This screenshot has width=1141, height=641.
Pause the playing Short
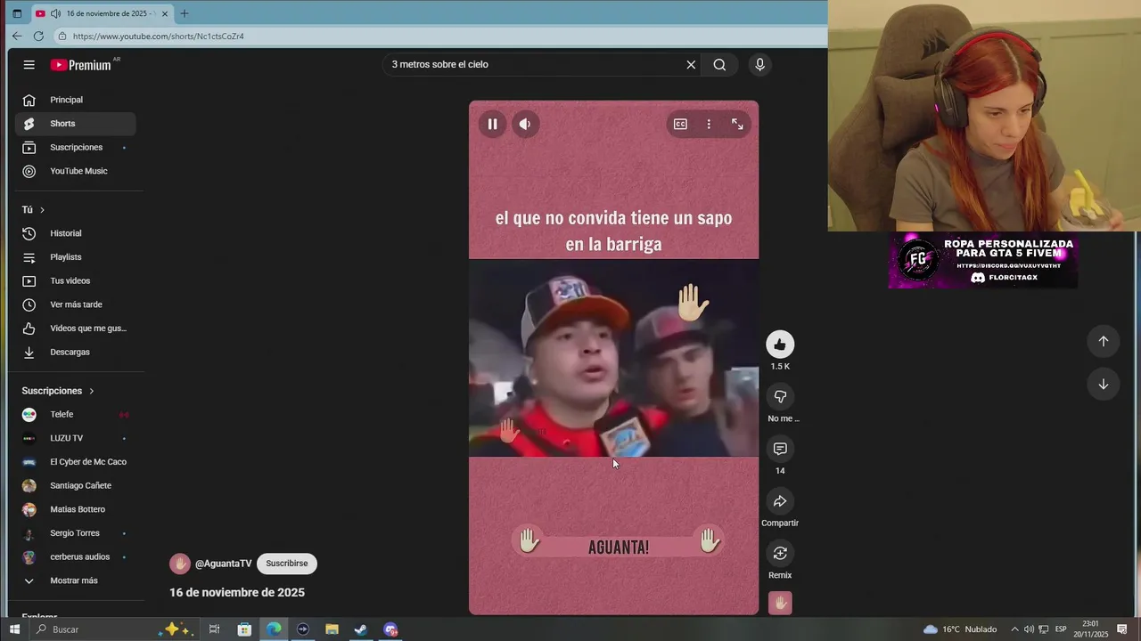point(492,124)
